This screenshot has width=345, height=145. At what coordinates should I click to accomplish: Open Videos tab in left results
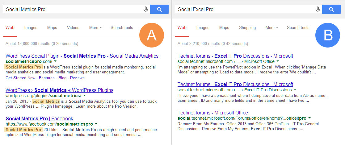point(73,28)
